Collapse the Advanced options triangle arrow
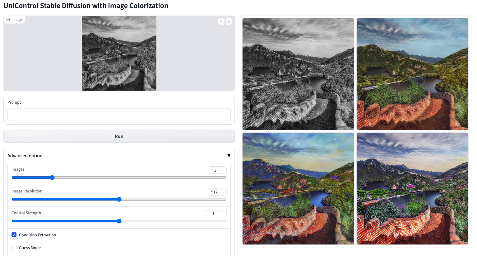This screenshot has height=256, width=477. coord(229,155)
